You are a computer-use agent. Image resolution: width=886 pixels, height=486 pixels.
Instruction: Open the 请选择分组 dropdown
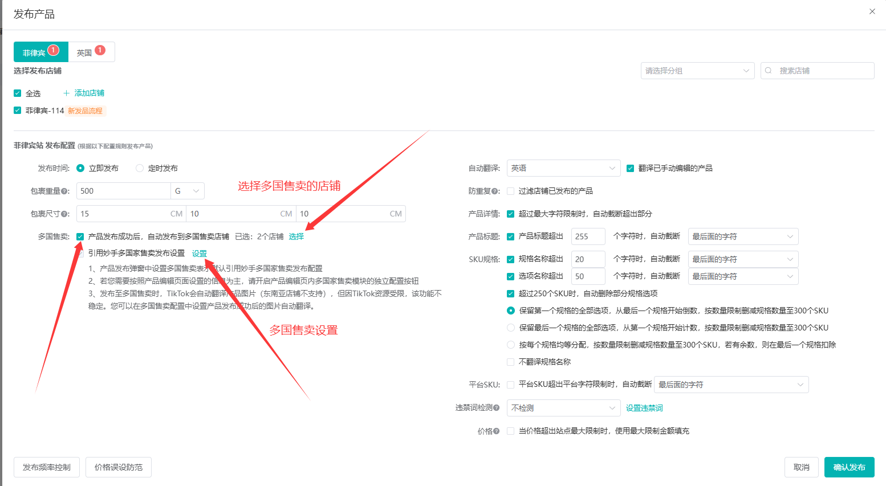pos(697,71)
